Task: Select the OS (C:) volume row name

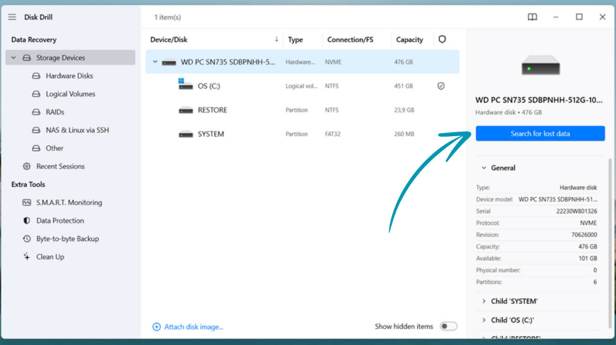Action: pyautogui.click(x=209, y=86)
